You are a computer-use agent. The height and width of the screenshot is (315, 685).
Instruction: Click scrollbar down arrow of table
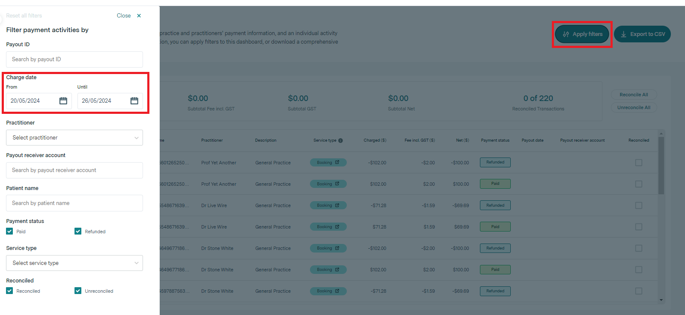click(661, 300)
